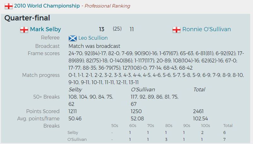
Task: Click the Frame scores label
Action: [x=44, y=53]
